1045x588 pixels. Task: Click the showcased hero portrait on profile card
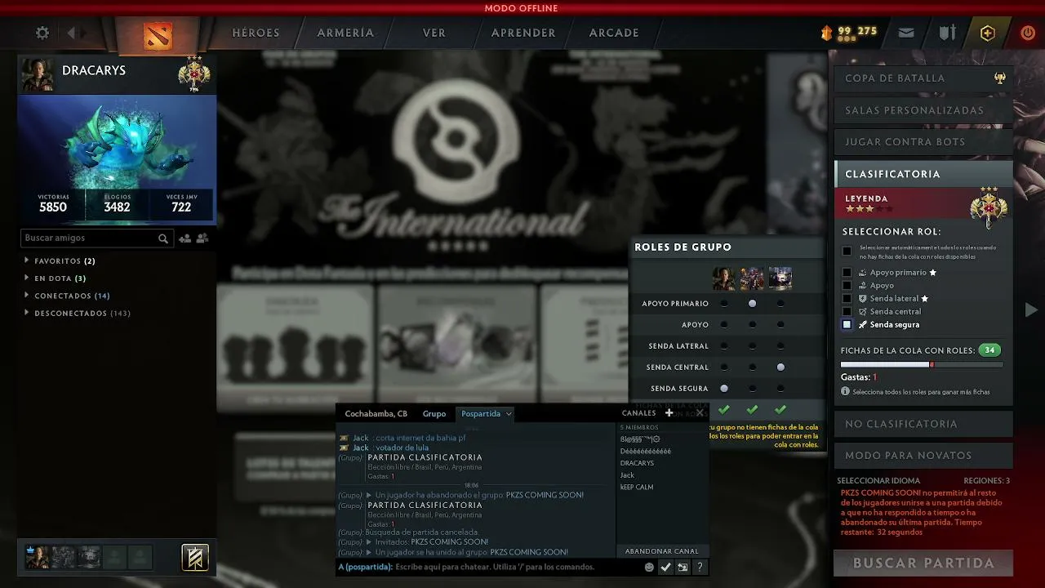pos(118,141)
